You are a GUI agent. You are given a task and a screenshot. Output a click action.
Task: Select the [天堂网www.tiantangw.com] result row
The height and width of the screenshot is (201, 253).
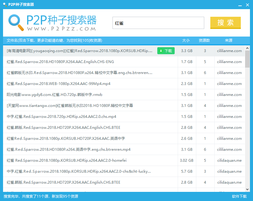(124, 106)
